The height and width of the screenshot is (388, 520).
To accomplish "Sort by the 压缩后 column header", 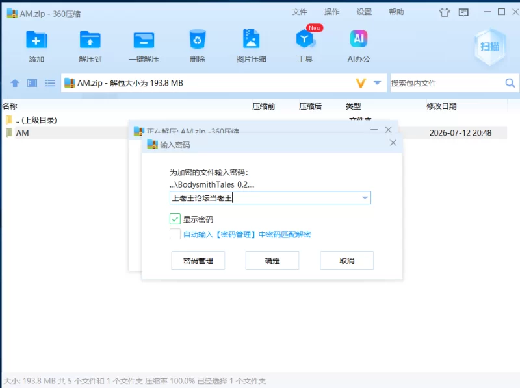I will tap(311, 106).
